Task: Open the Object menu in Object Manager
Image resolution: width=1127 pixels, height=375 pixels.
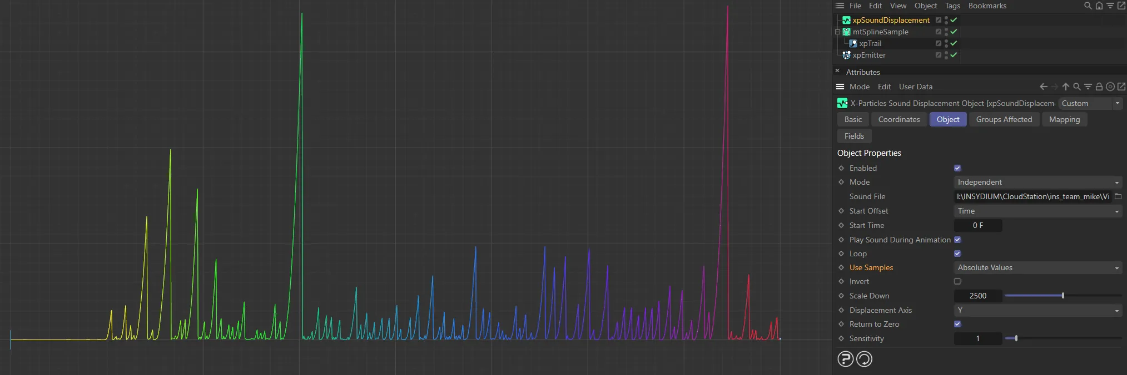Action: point(926,6)
